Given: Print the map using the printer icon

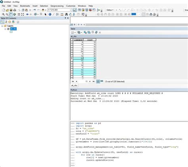Looking at the screenshot, I should tap(15, 10).
